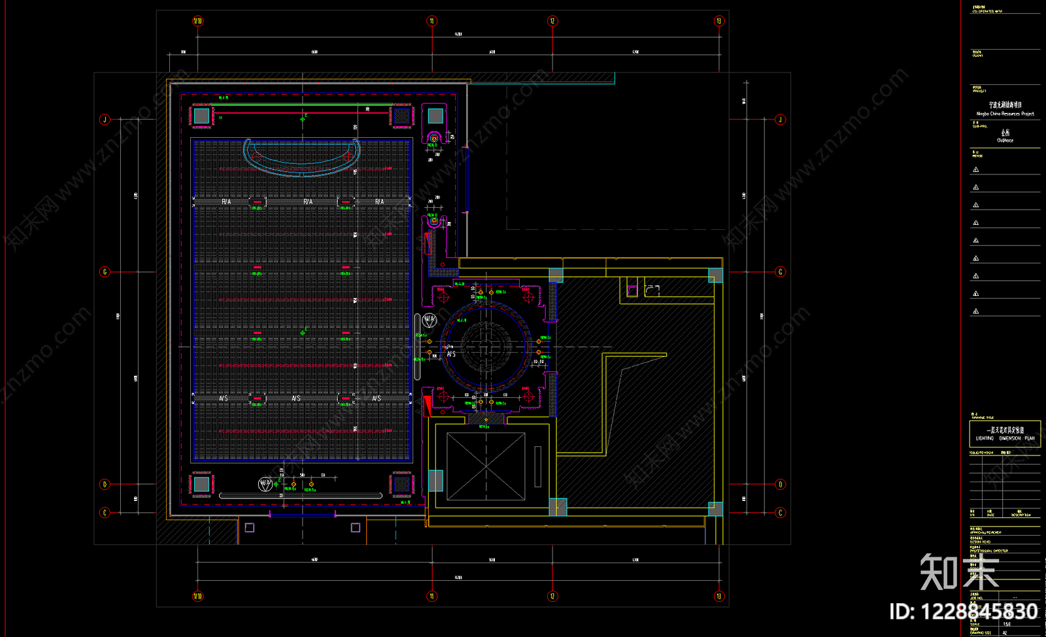Viewport: 1046px width, 637px height.
Task: Select the leftmost R/A ceiling label
Action: coord(226,202)
